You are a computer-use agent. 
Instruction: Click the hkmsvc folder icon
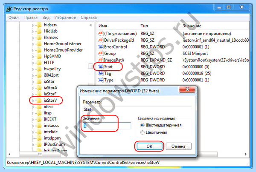pyautogui.click(x=39, y=37)
